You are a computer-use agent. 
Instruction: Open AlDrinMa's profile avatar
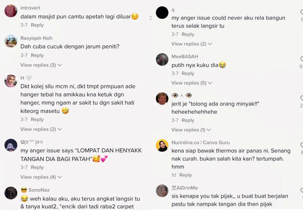point(162,191)
